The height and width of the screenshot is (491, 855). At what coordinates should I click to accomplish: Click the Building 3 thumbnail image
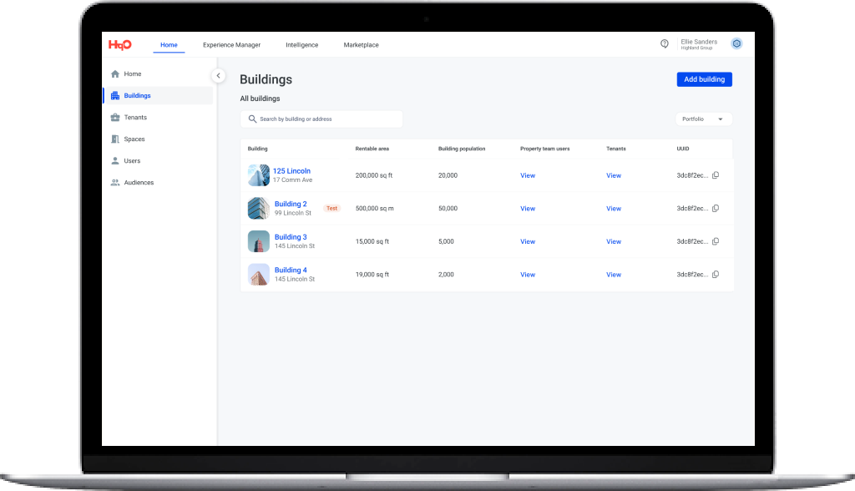[259, 241]
